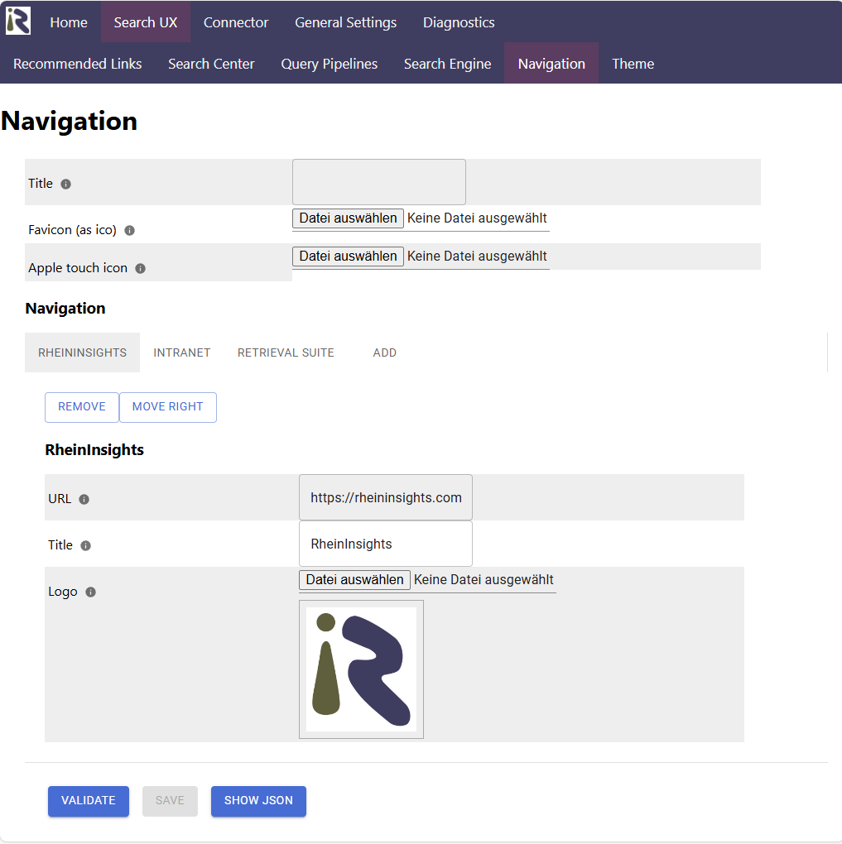The image size is (842, 844).
Task: Click info icon next to Apple touch icon
Action: pos(140,269)
